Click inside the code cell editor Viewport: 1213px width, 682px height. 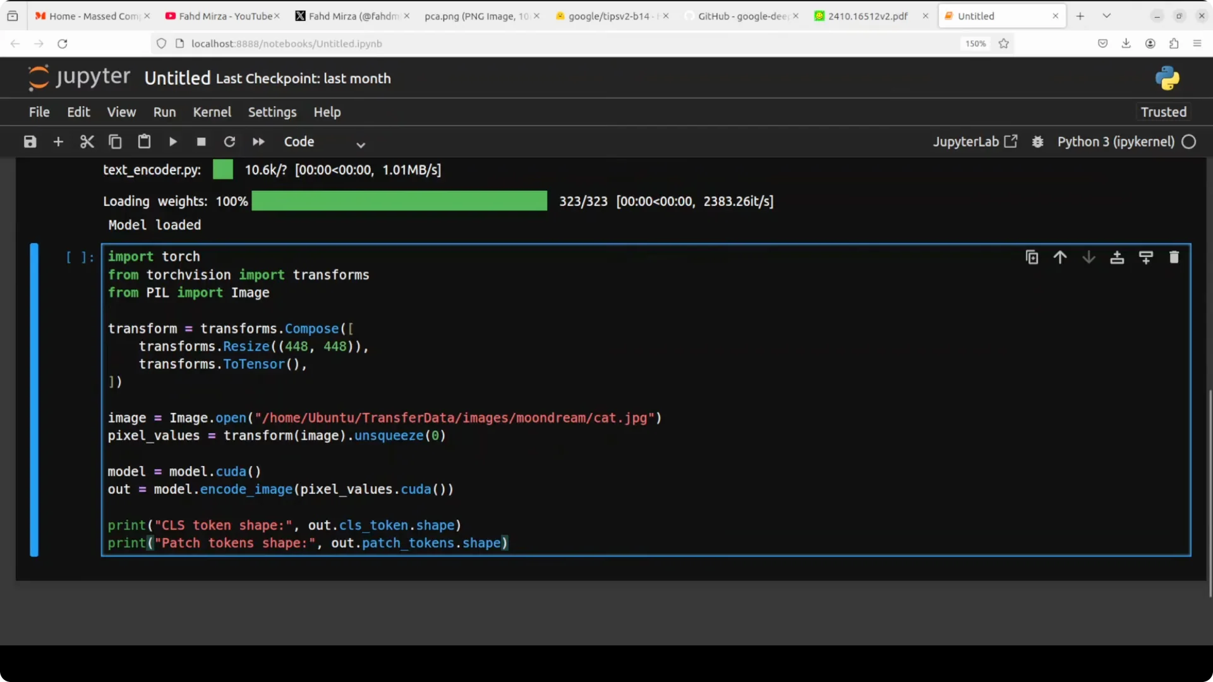click(x=646, y=400)
